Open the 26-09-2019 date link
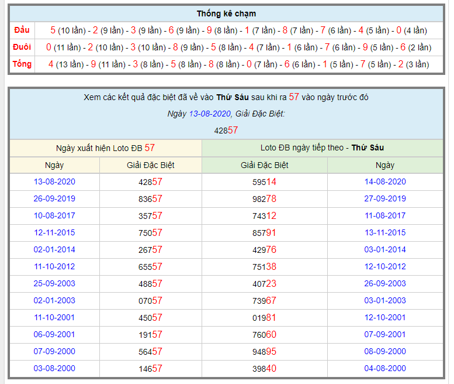 (54, 198)
